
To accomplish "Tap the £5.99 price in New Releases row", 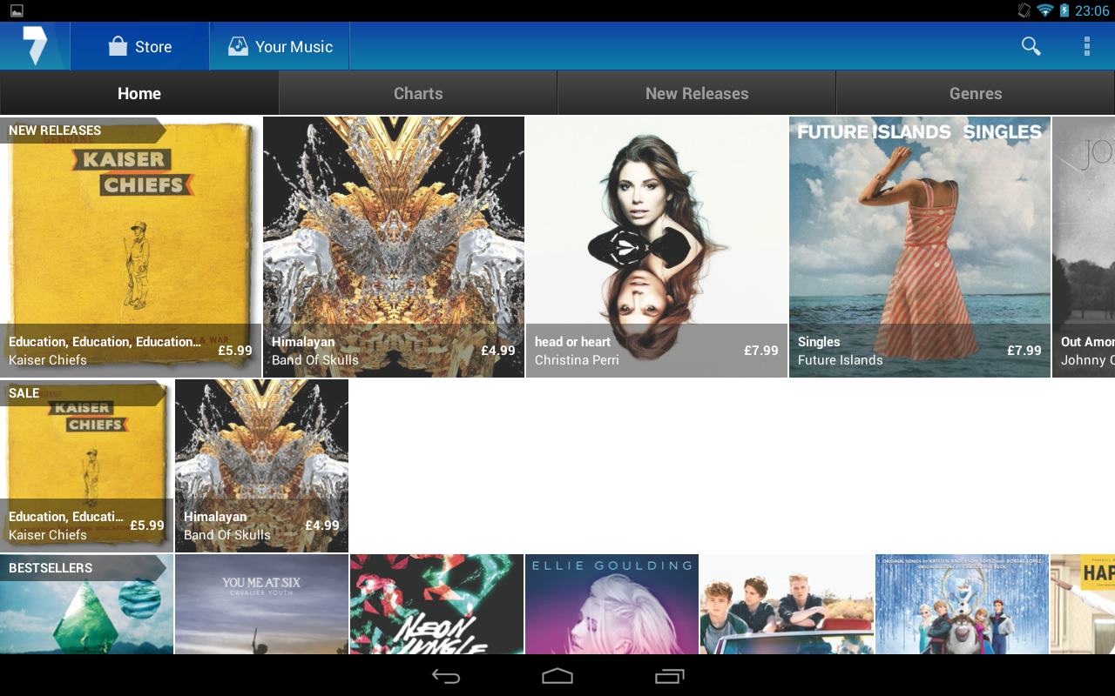I will 235,351.
